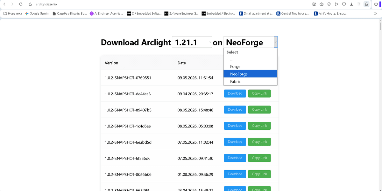Open the user profile icon
The image size is (382, 191).
366,4
